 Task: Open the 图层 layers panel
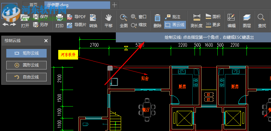click(x=247, y=21)
